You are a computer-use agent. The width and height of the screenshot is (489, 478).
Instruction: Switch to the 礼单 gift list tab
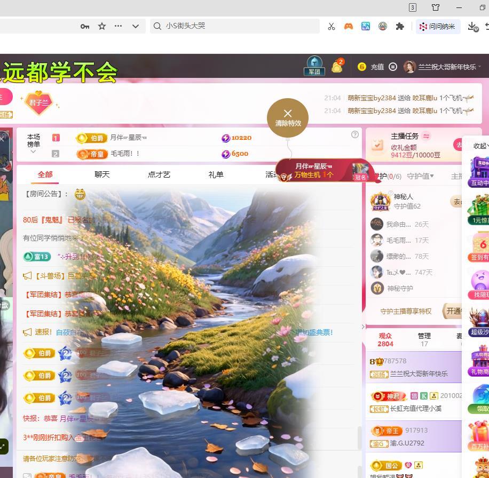[216, 174]
